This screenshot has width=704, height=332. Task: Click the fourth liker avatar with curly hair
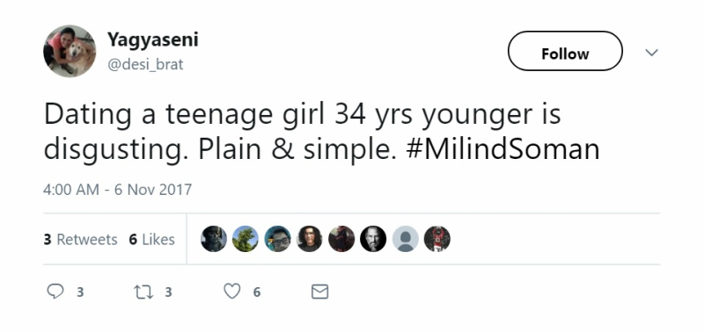tap(310, 239)
